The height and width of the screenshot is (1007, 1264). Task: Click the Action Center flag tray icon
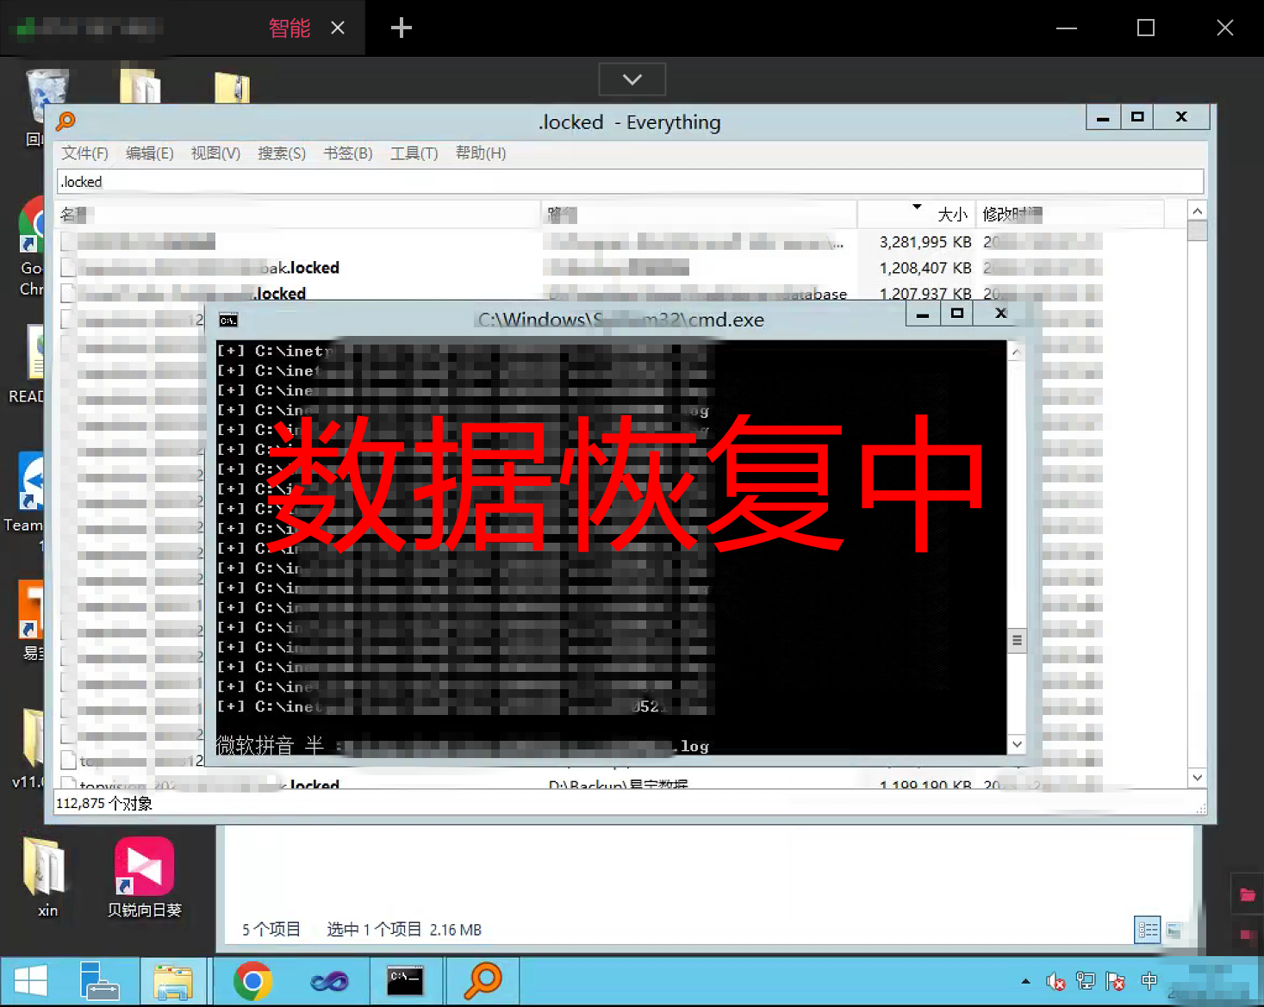(x=1116, y=981)
